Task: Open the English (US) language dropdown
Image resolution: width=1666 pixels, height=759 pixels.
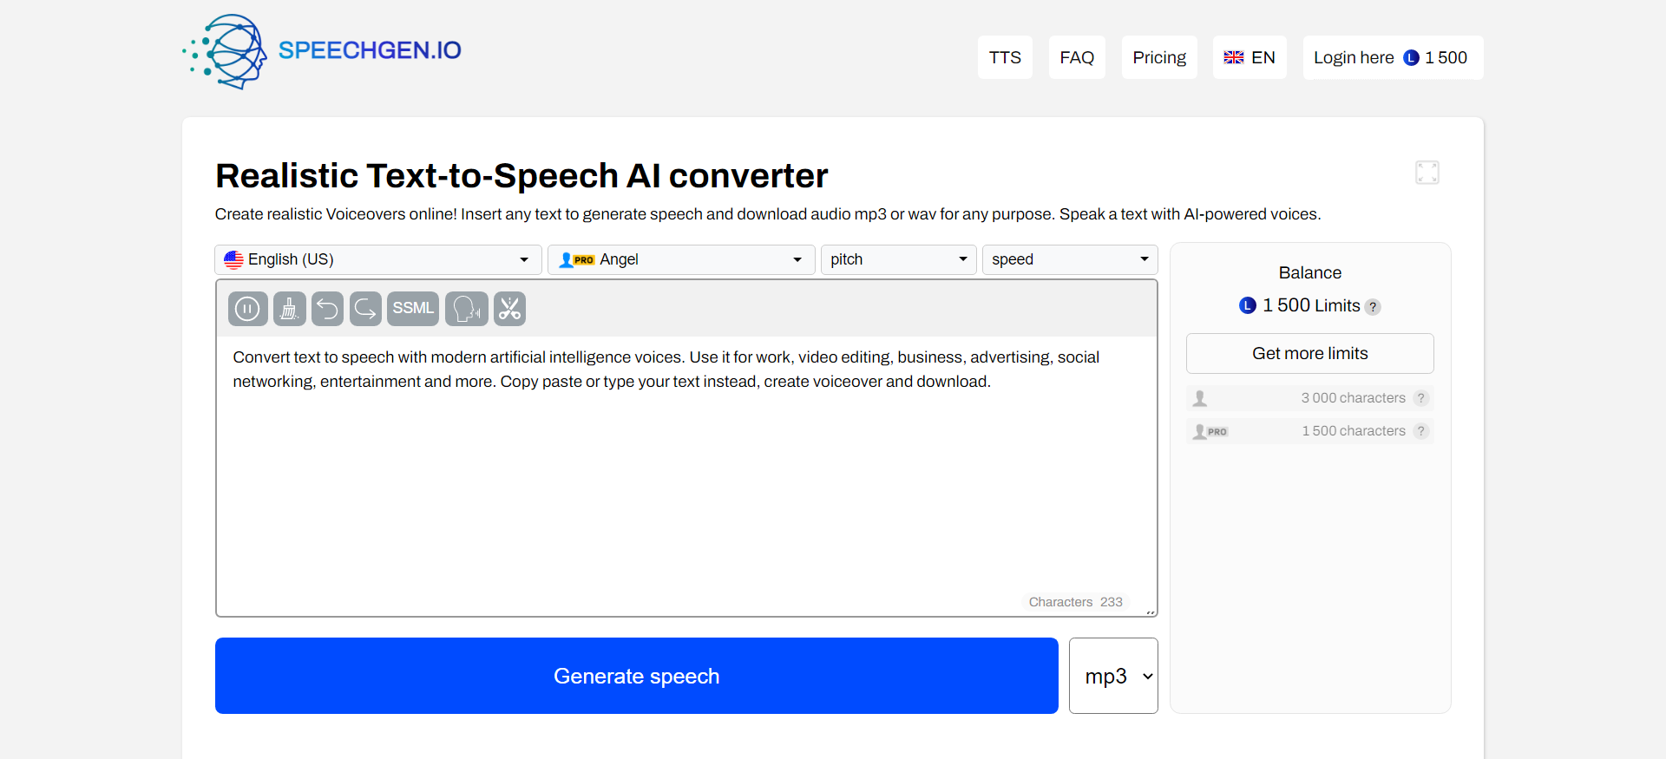Action: click(377, 259)
